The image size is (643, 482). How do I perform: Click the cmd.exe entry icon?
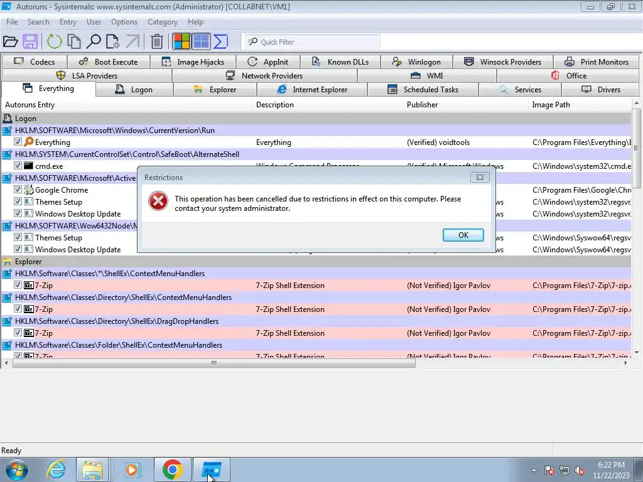pyautogui.click(x=28, y=166)
